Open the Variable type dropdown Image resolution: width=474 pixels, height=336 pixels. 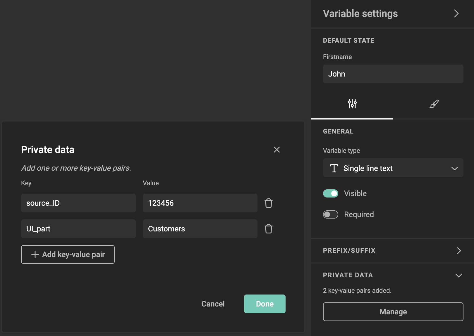[393, 168]
